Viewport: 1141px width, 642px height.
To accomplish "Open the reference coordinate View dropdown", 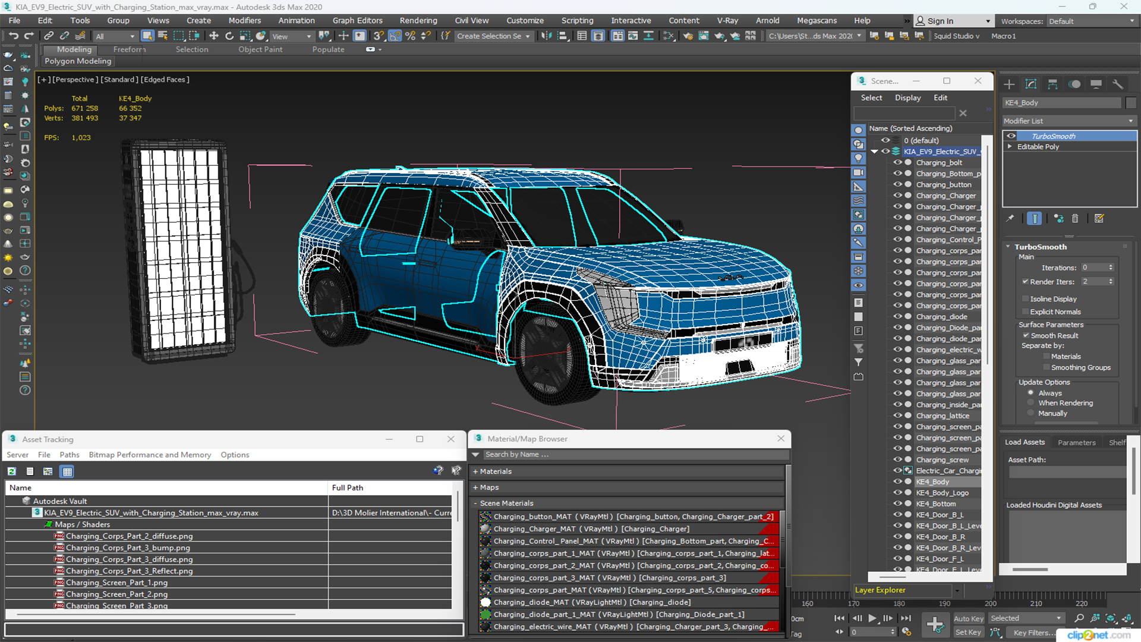I will (291, 36).
